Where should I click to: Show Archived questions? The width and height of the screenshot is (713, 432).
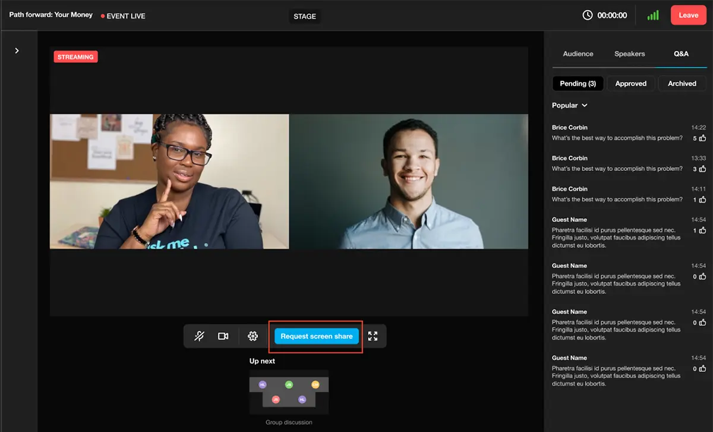(682, 84)
